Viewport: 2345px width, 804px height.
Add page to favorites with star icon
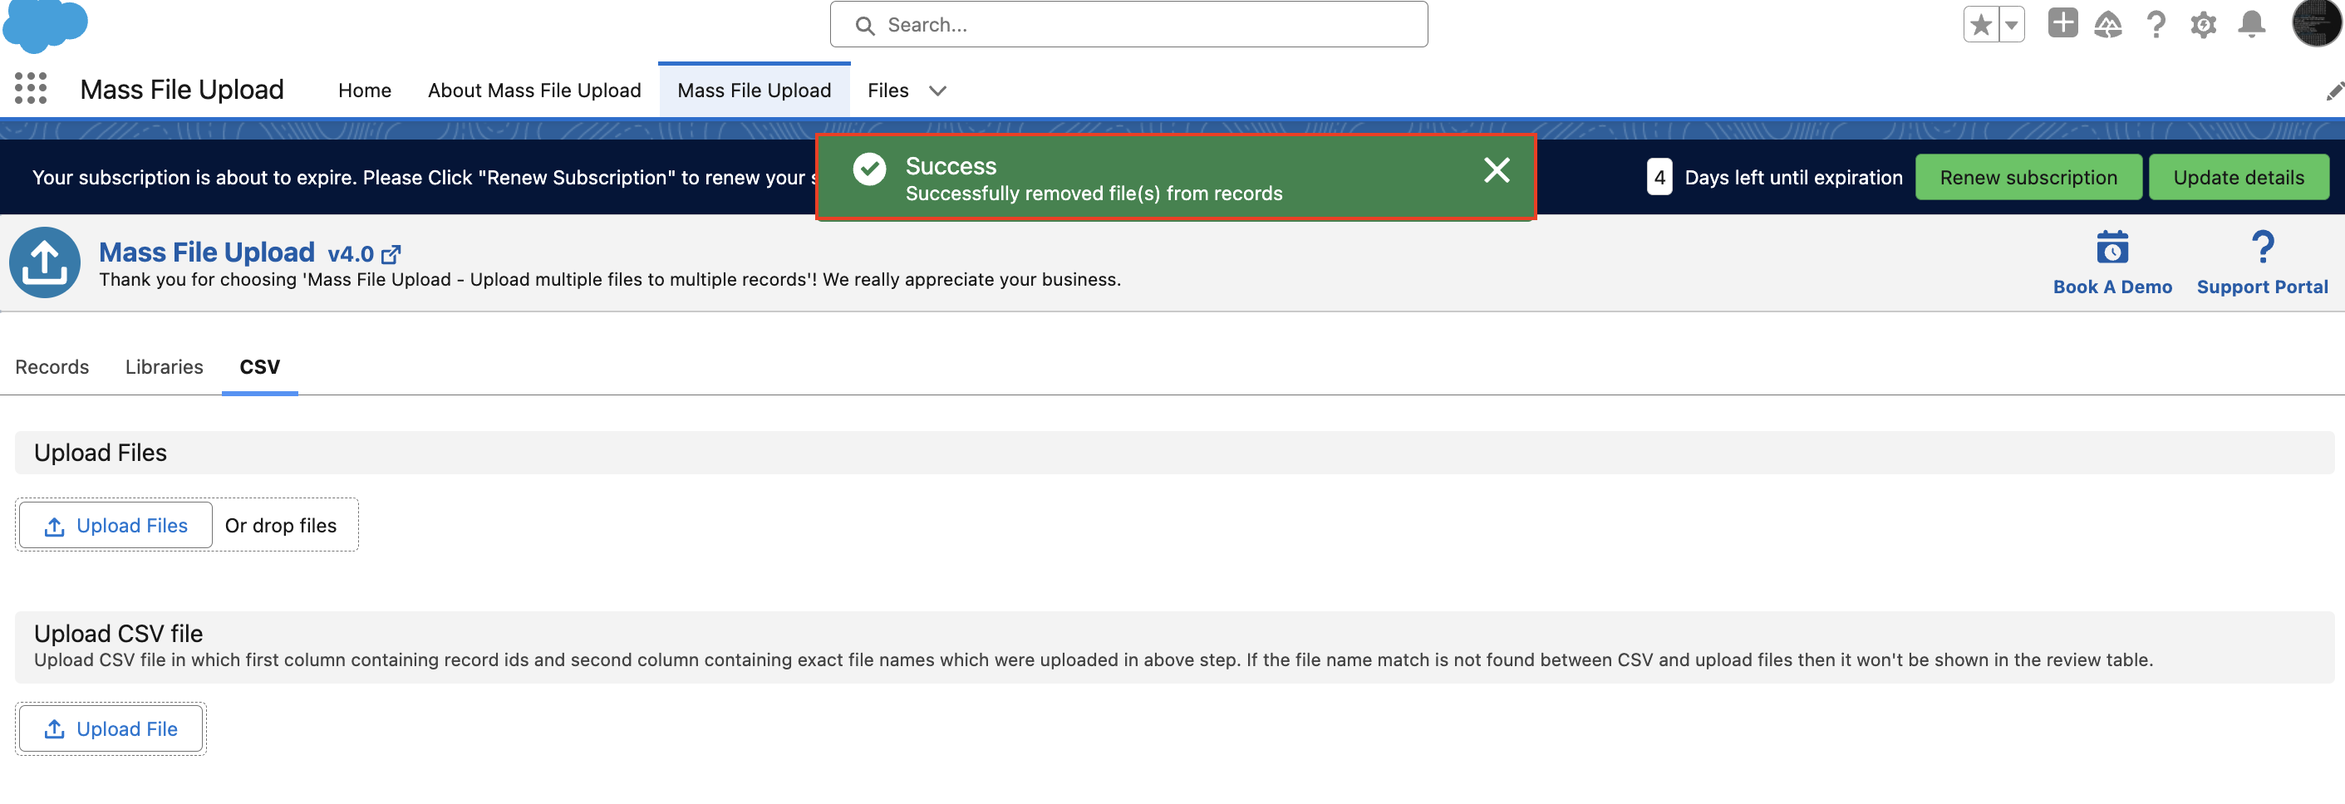click(x=1981, y=25)
